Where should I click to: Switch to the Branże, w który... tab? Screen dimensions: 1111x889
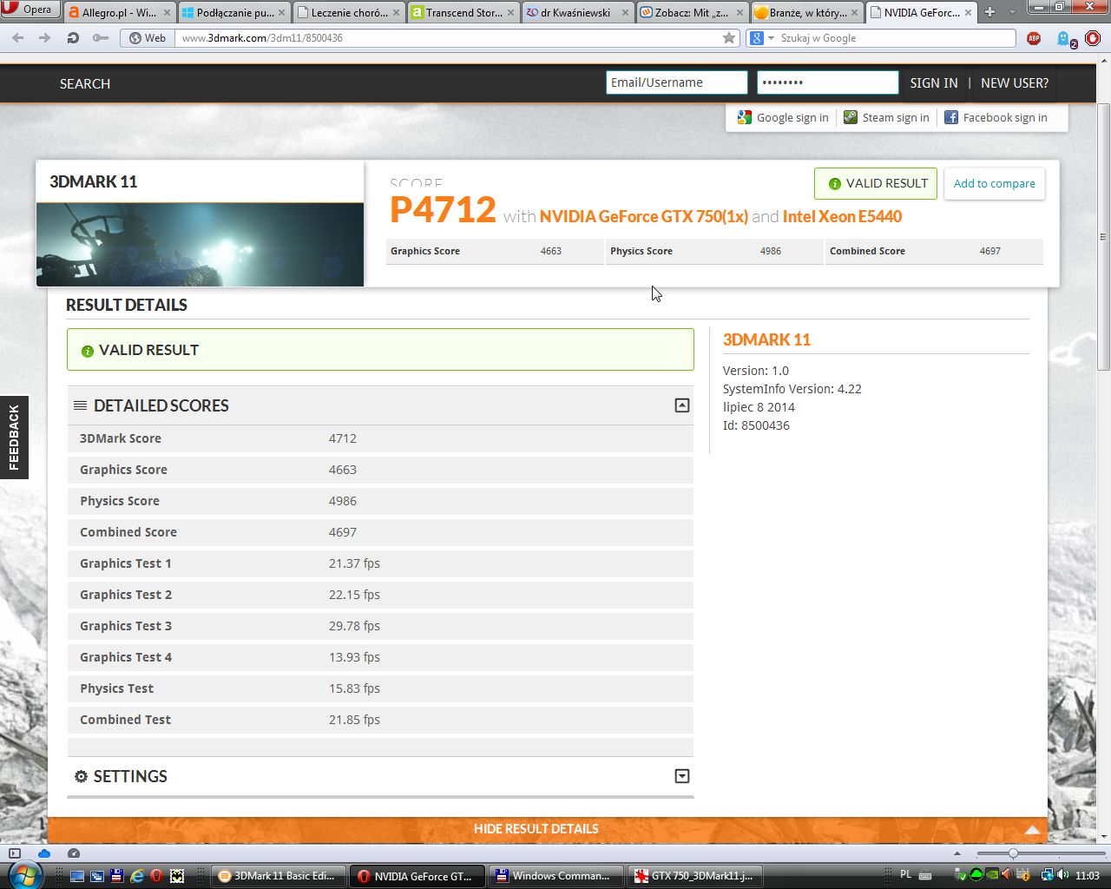coord(806,13)
